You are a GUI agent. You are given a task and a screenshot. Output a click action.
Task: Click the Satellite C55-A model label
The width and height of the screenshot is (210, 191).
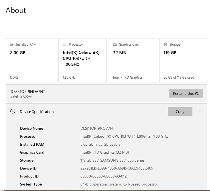point(21,96)
